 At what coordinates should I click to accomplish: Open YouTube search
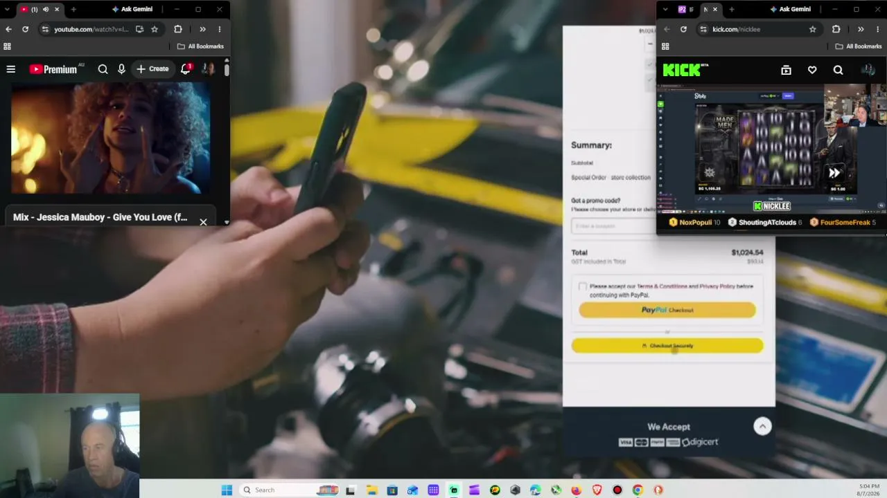pos(103,69)
